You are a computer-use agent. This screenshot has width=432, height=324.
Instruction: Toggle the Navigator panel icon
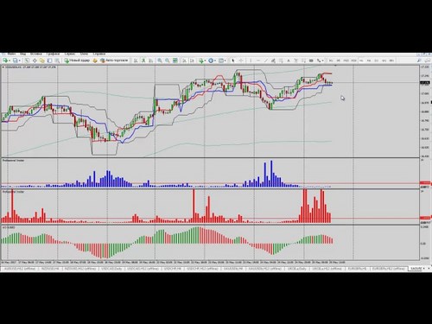pos(42,60)
